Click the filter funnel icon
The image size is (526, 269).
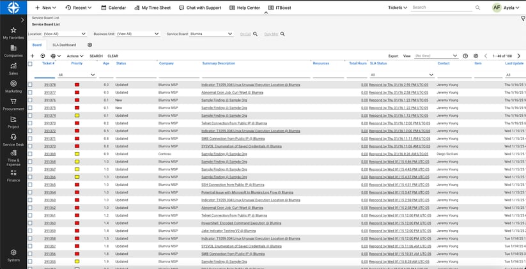(523, 19)
